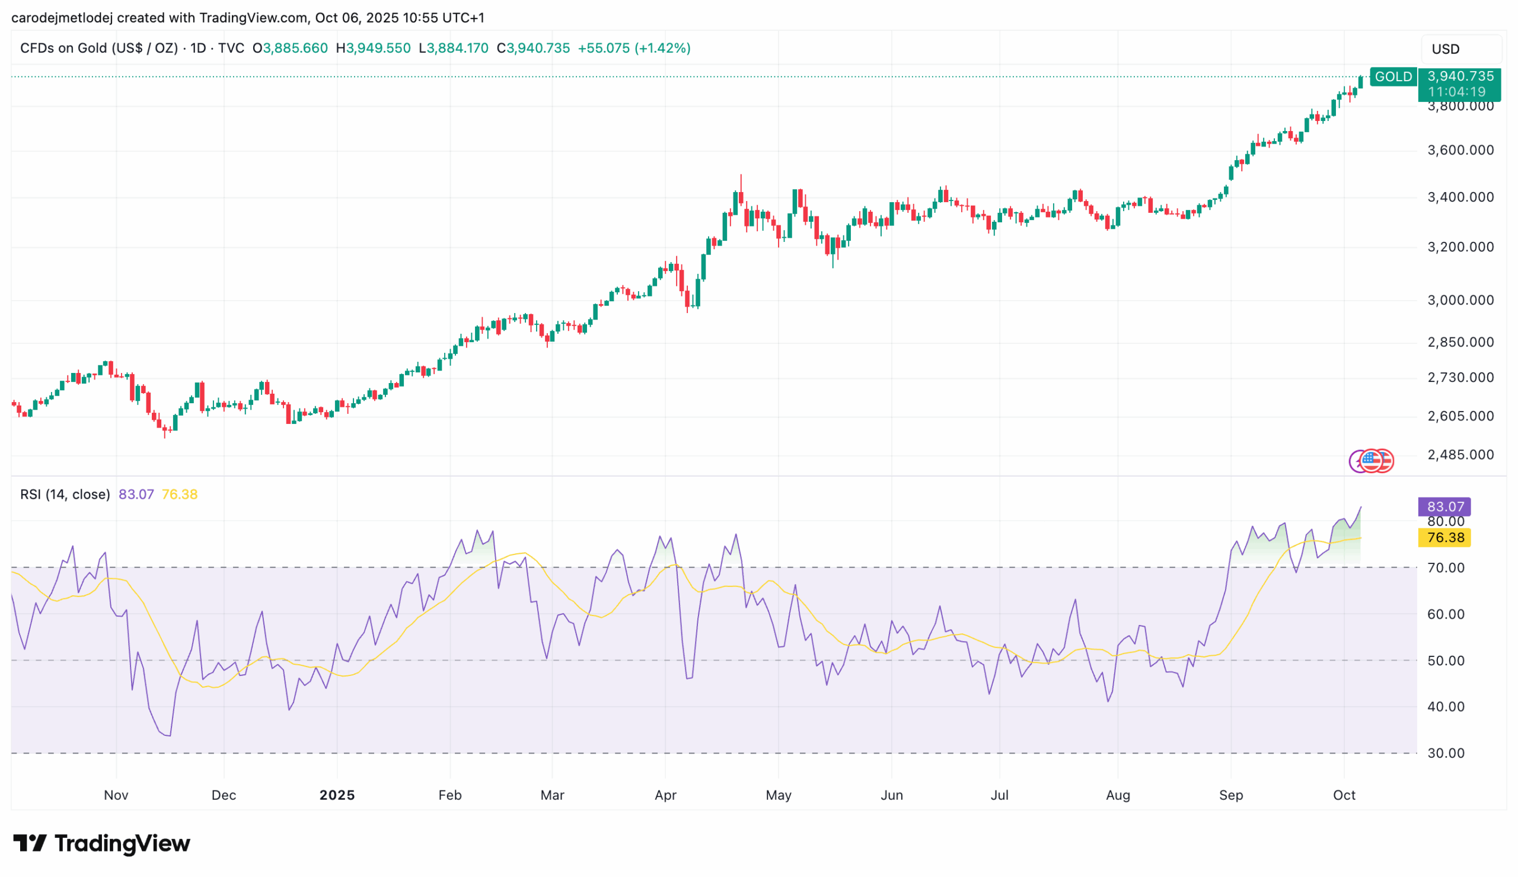Click the Jun label on time axis

(x=892, y=795)
